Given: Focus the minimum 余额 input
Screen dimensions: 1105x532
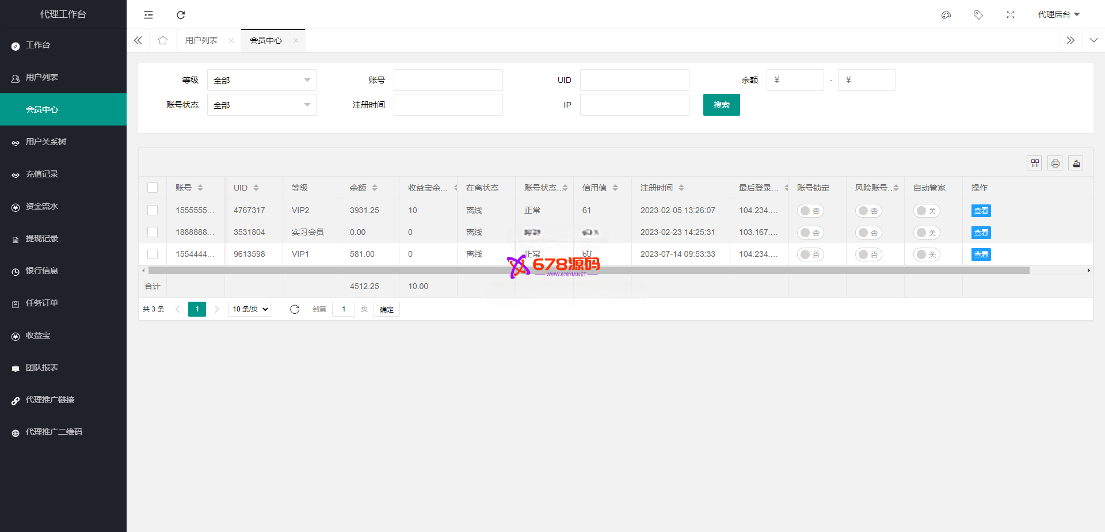Looking at the screenshot, I should (795, 80).
